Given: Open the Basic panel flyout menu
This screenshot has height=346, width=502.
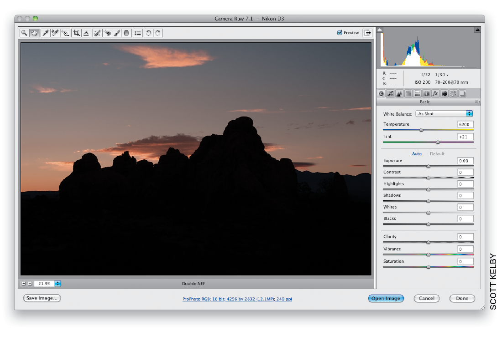Looking at the screenshot, I should (x=477, y=102).
